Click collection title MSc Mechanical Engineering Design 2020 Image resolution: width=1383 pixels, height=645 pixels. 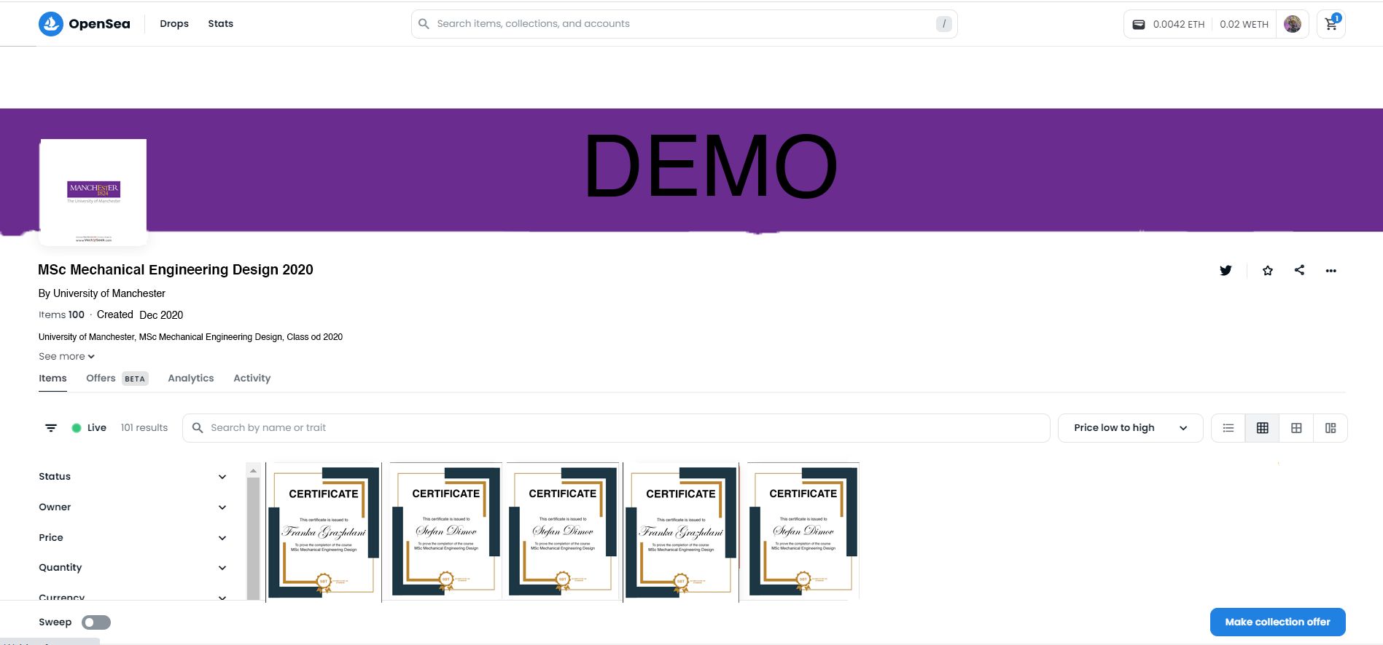pyautogui.click(x=176, y=270)
